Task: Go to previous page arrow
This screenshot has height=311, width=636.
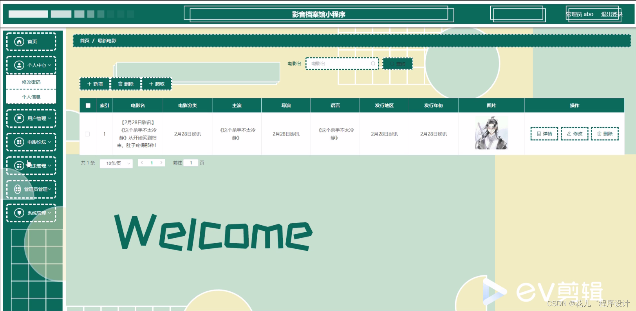Action: click(x=142, y=163)
